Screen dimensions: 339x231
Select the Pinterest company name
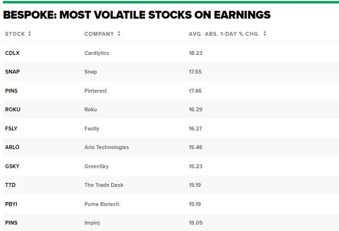[96, 91]
